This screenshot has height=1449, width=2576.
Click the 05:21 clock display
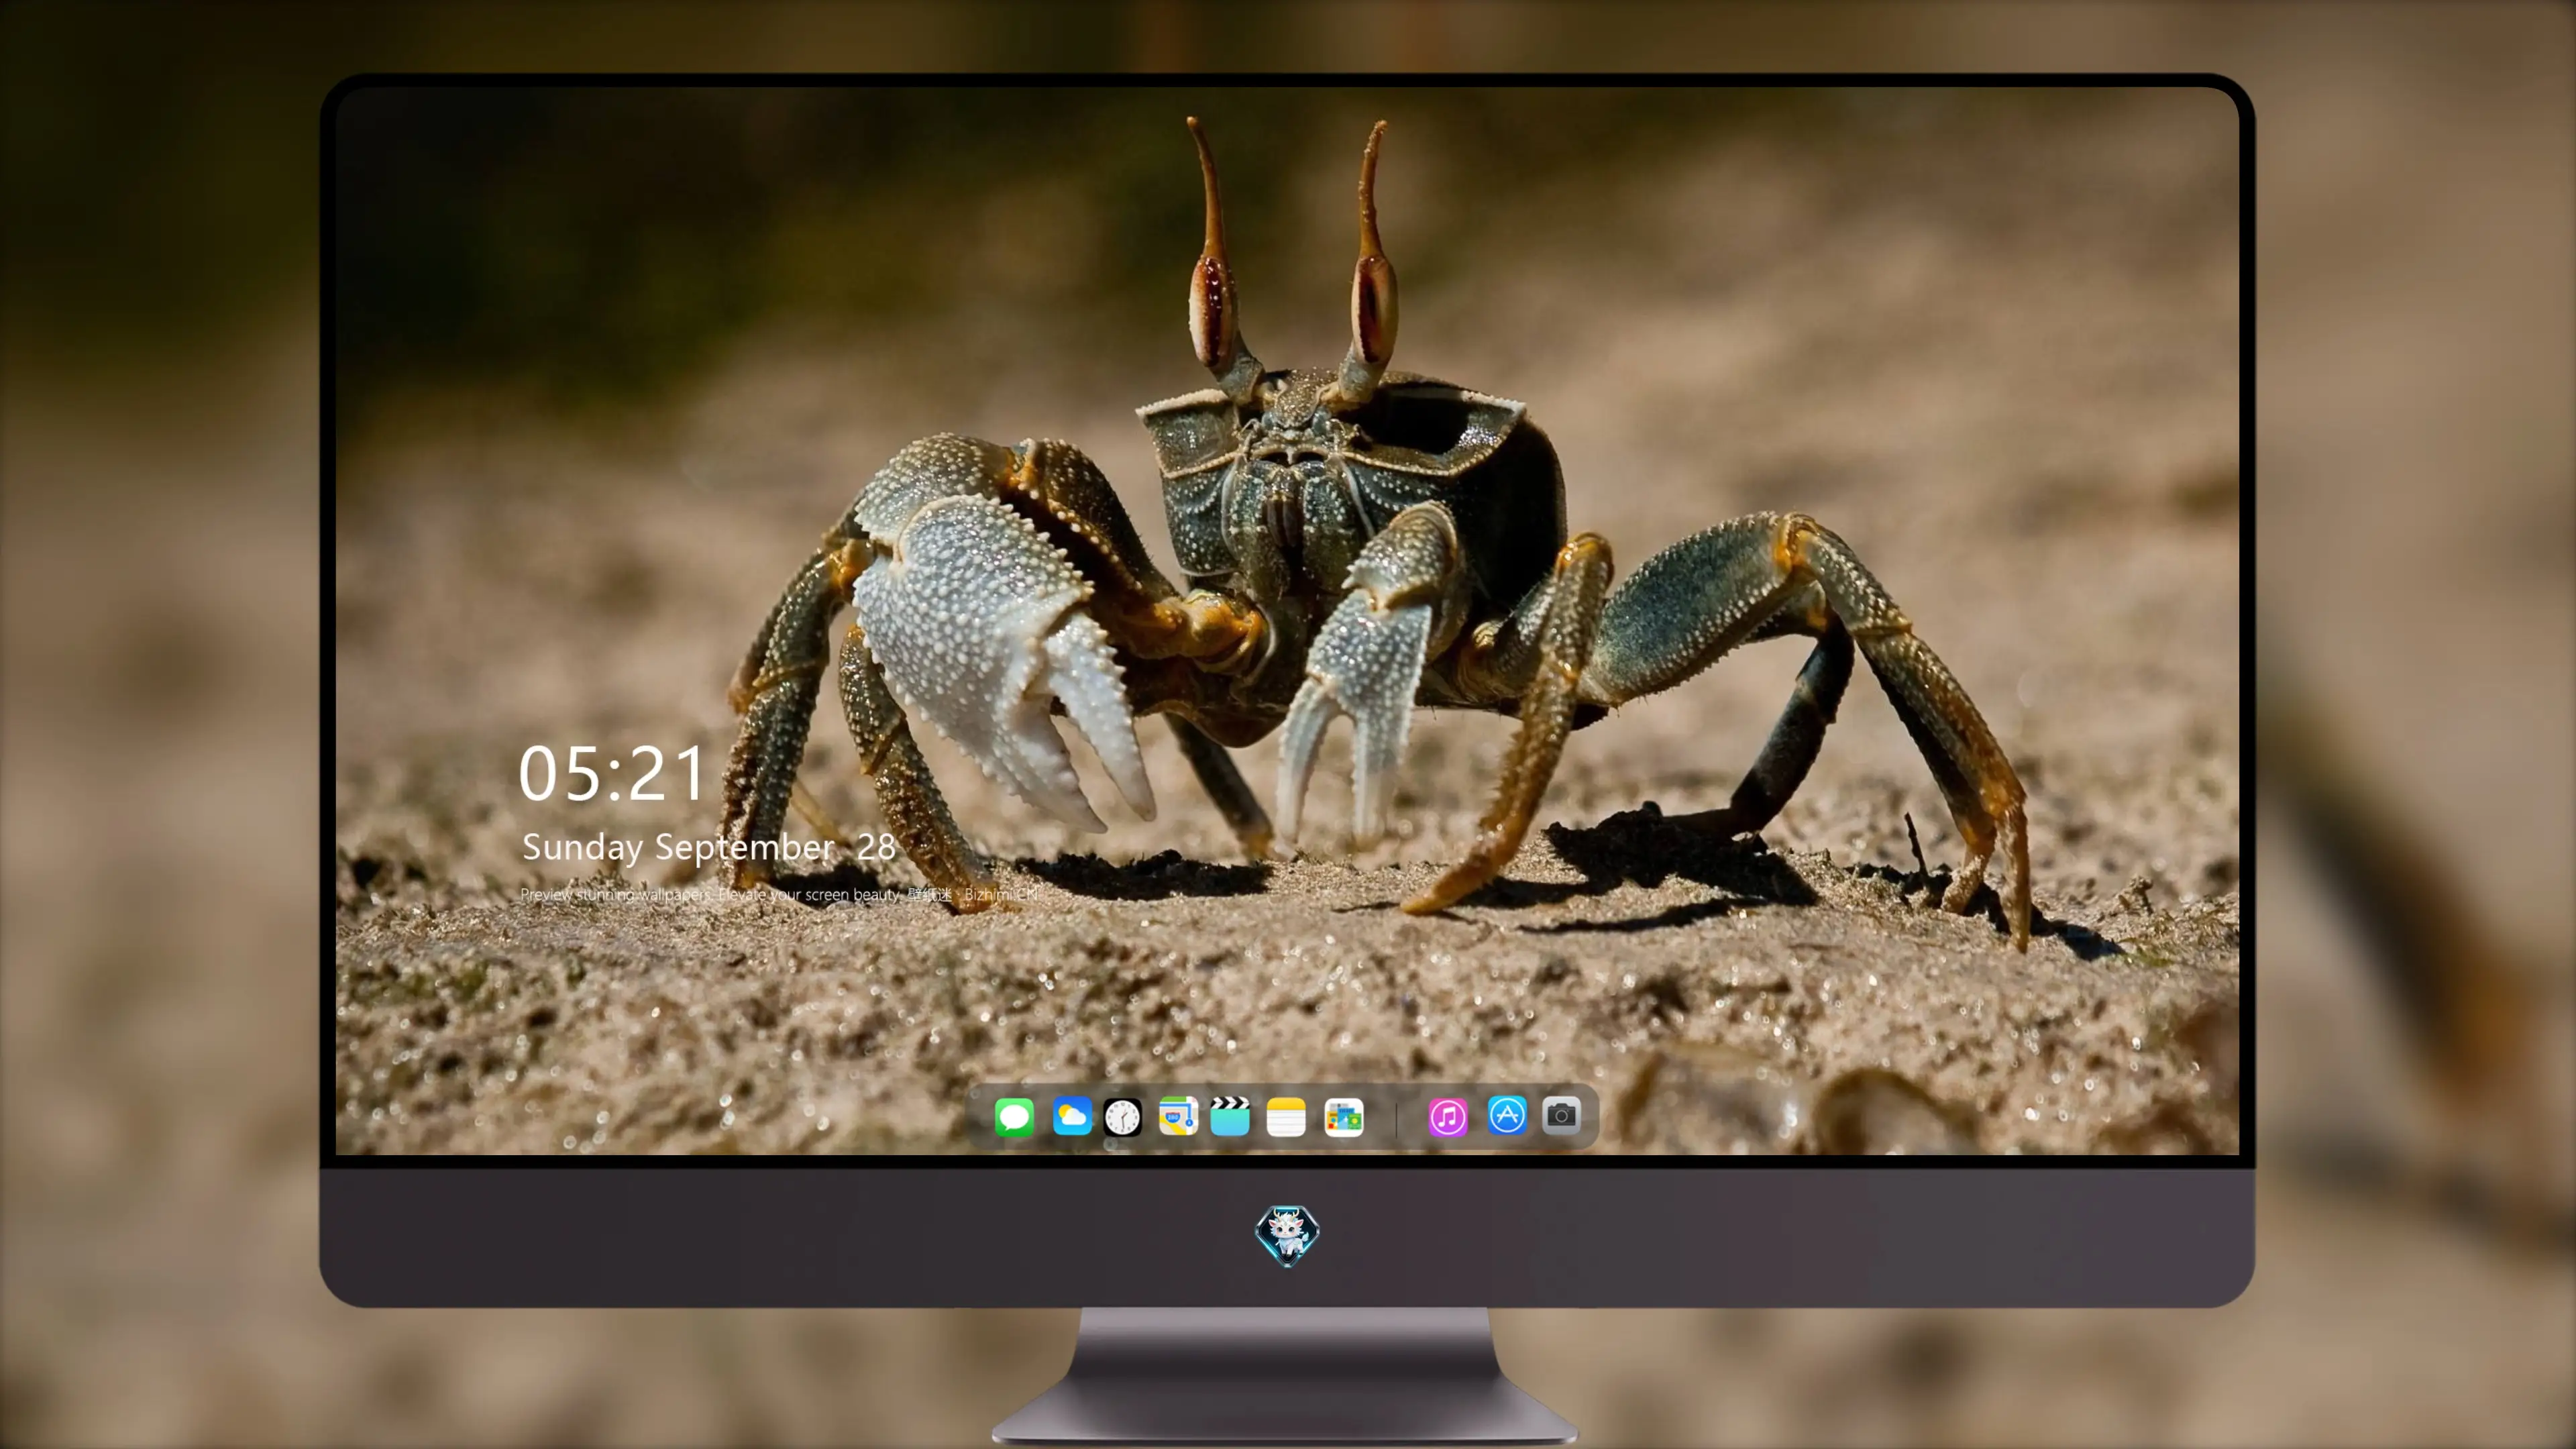(612, 774)
